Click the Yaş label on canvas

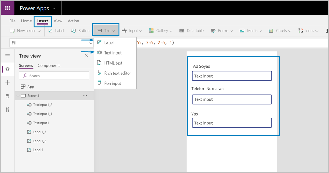click(x=194, y=114)
